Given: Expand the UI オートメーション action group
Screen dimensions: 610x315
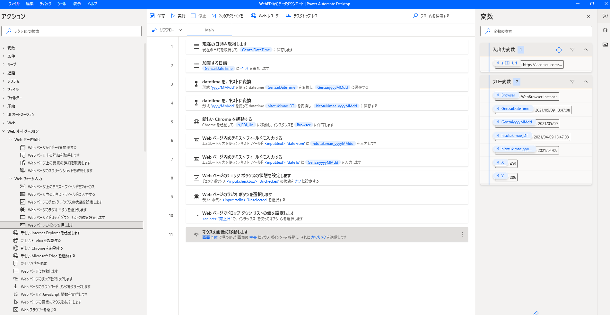Looking at the screenshot, I should pos(4,114).
